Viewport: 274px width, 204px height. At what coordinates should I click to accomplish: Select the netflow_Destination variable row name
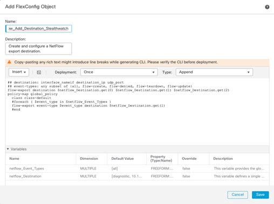(25, 176)
